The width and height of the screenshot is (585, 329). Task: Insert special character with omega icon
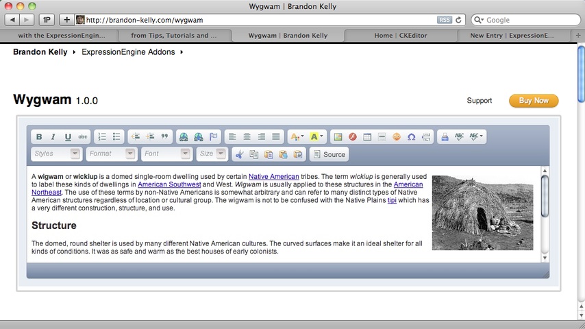(x=411, y=137)
